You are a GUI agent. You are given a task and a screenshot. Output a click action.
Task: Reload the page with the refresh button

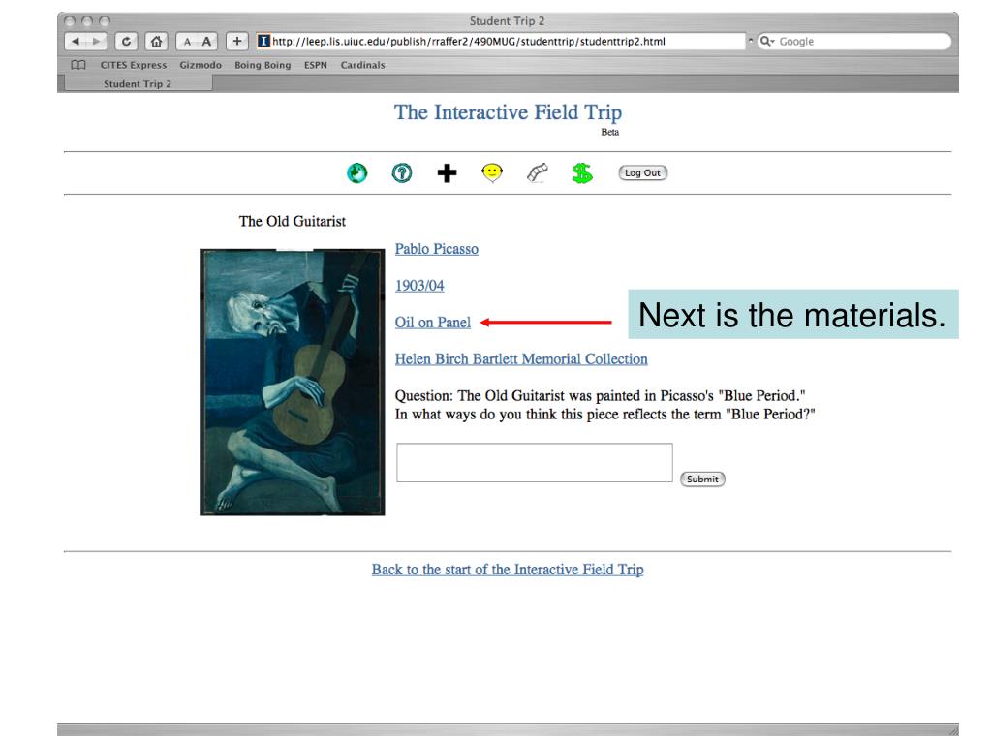(127, 41)
